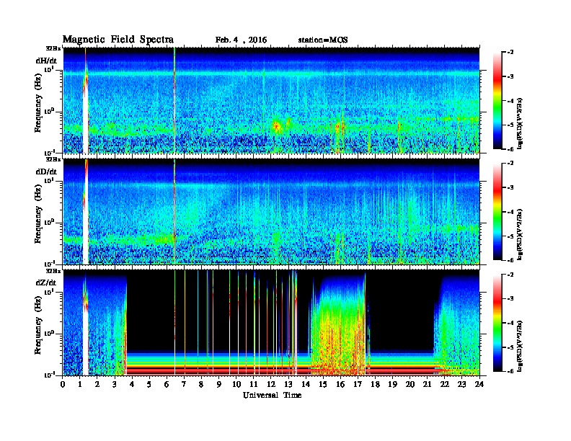571x441 pixels.
Task: Select the "dD/dt" panel label
Action: point(46,171)
